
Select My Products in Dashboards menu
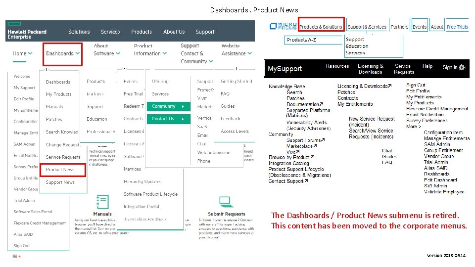(58, 94)
